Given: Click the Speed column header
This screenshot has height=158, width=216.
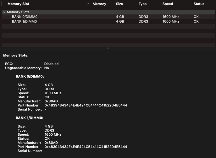Looking at the screenshot, I should tap(168, 4).
